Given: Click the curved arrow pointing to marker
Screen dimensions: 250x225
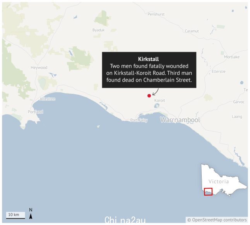Looking at the screenshot, I should 156,92.
